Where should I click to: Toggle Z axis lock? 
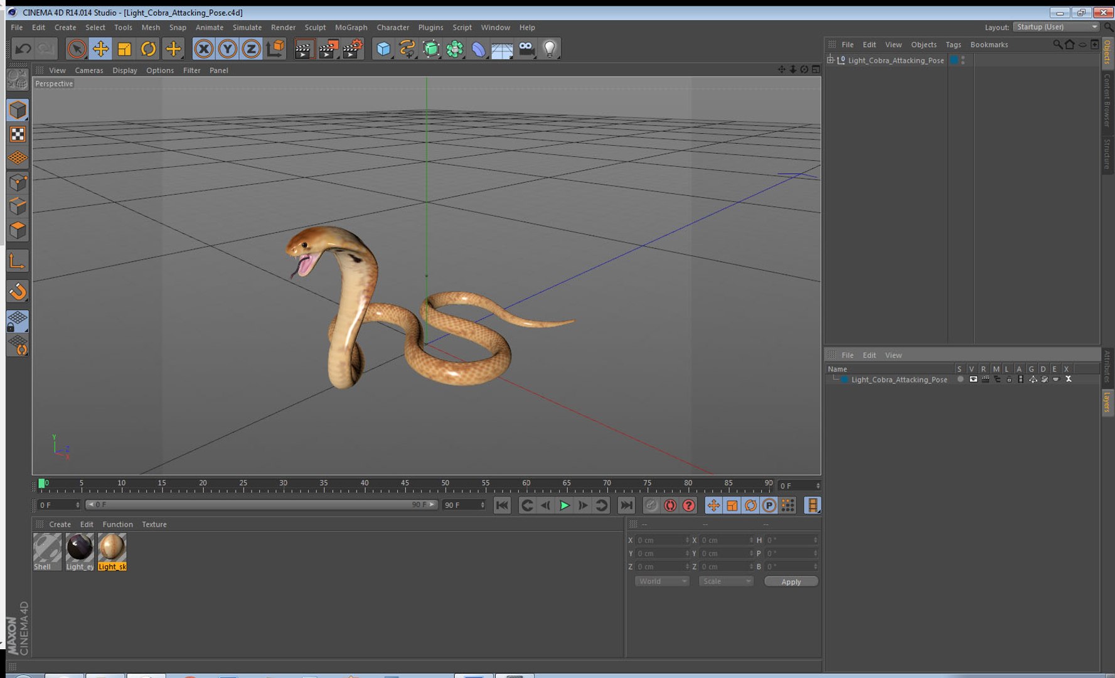[251, 49]
